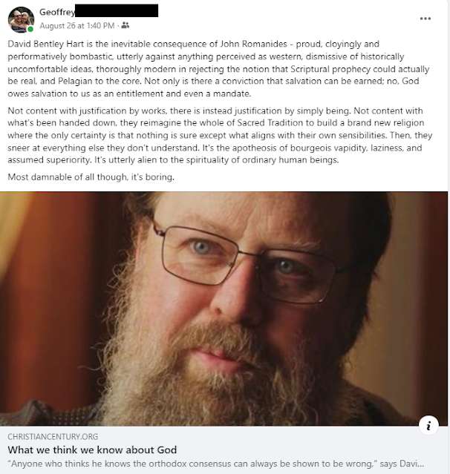Open Geoffrey's profile via his name
This screenshot has height=474, width=450.
point(57,12)
